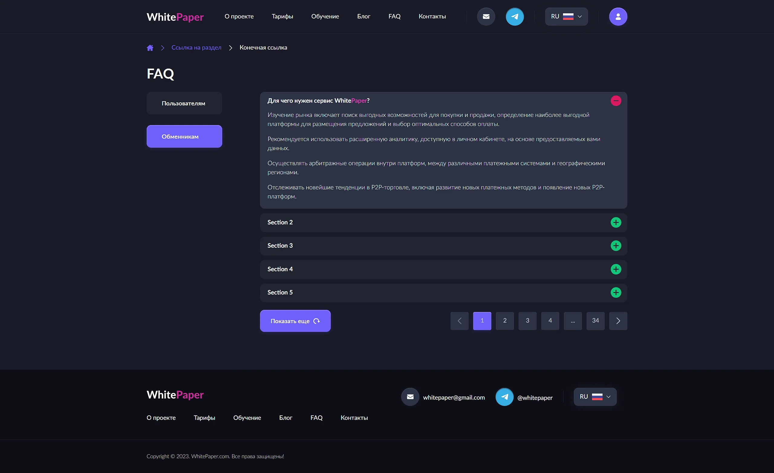Open the user profile avatar icon
Screen dimensions: 774x473
tap(618, 17)
